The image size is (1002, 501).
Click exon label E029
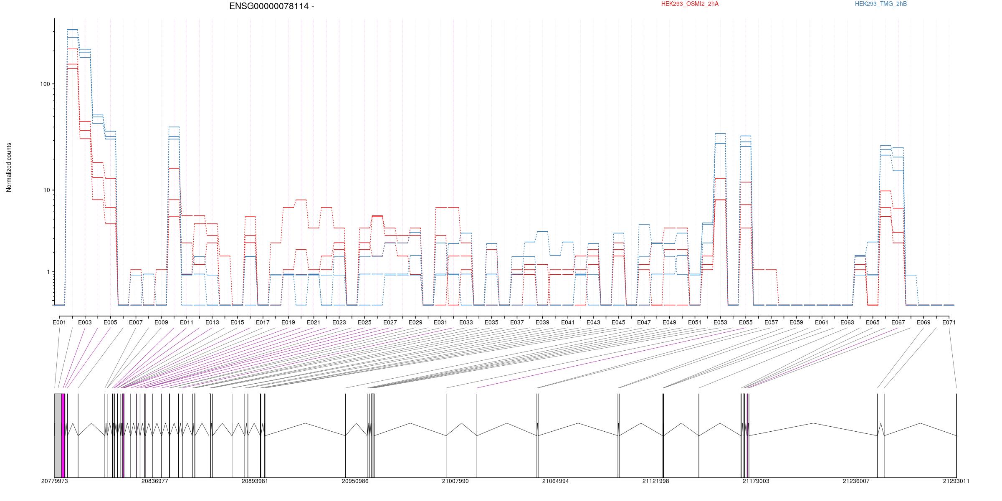[x=415, y=322]
